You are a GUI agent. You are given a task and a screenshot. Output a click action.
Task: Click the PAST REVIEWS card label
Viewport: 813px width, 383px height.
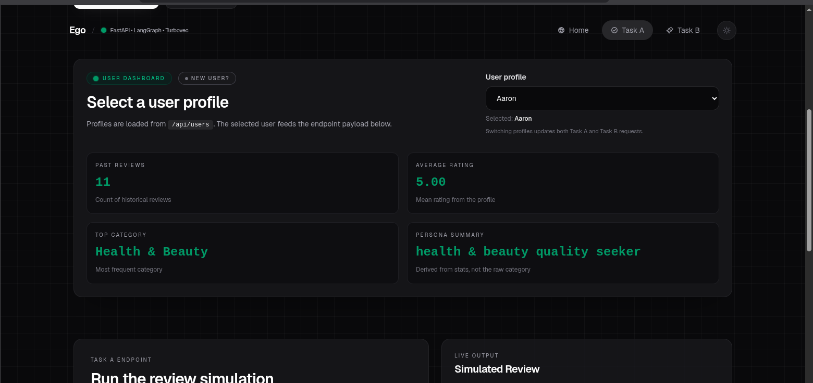(x=120, y=165)
